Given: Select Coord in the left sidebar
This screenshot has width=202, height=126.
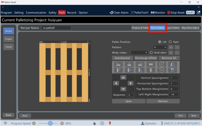Looking at the screenshot, I should [8, 47].
